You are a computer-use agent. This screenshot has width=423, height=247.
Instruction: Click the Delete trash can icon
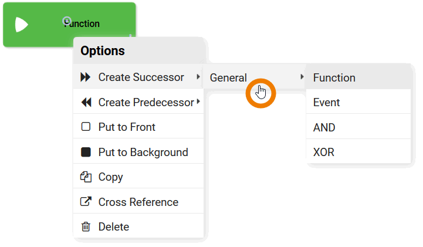[x=86, y=227]
